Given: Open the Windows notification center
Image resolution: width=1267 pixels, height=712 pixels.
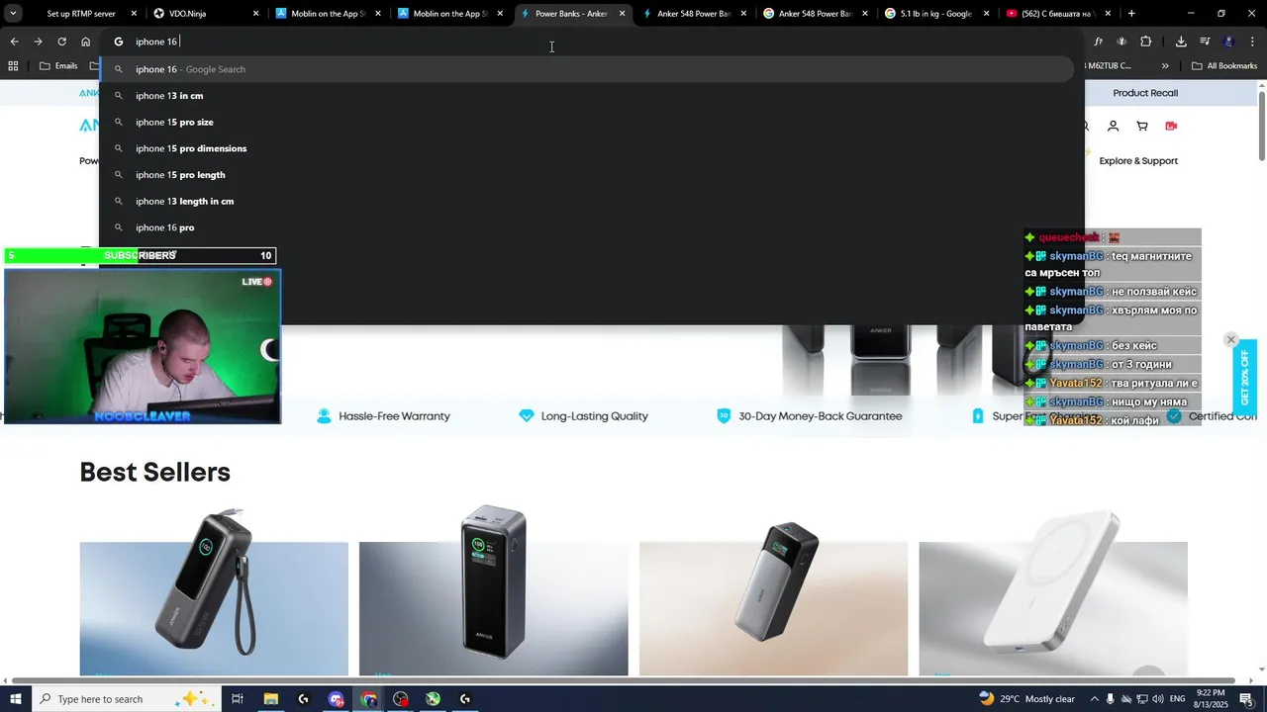Looking at the screenshot, I should (x=1246, y=699).
